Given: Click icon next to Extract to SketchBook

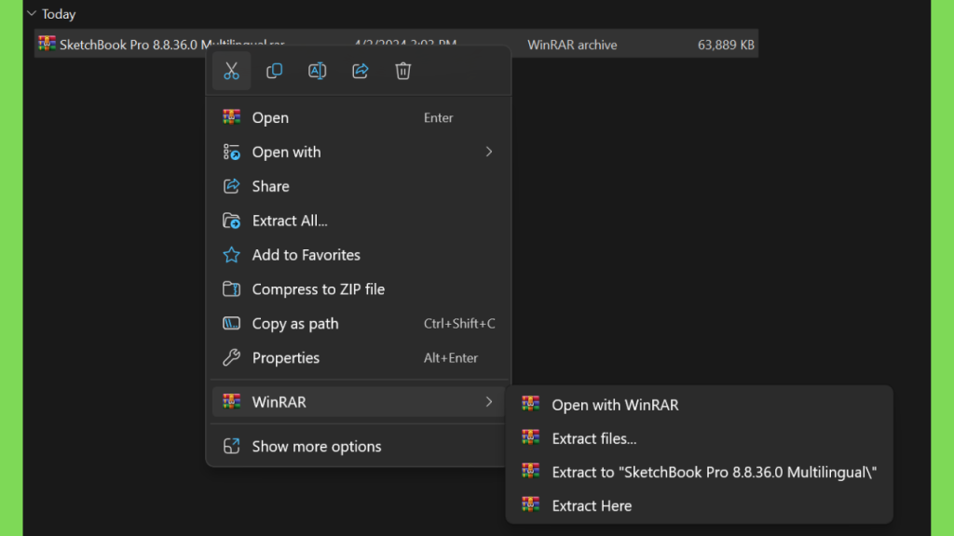Looking at the screenshot, I should 530,471.
